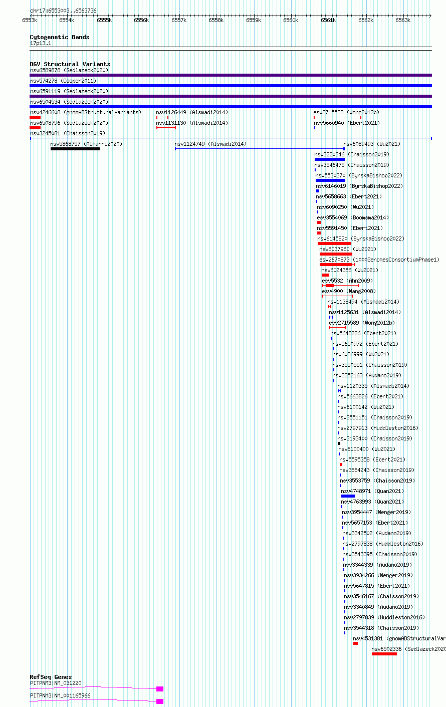This screenshot has height=707, width=446.
Task: Open the nsv5648226 (Ebert2021) label
Action: pyautogui.click(x=363, y=333)
